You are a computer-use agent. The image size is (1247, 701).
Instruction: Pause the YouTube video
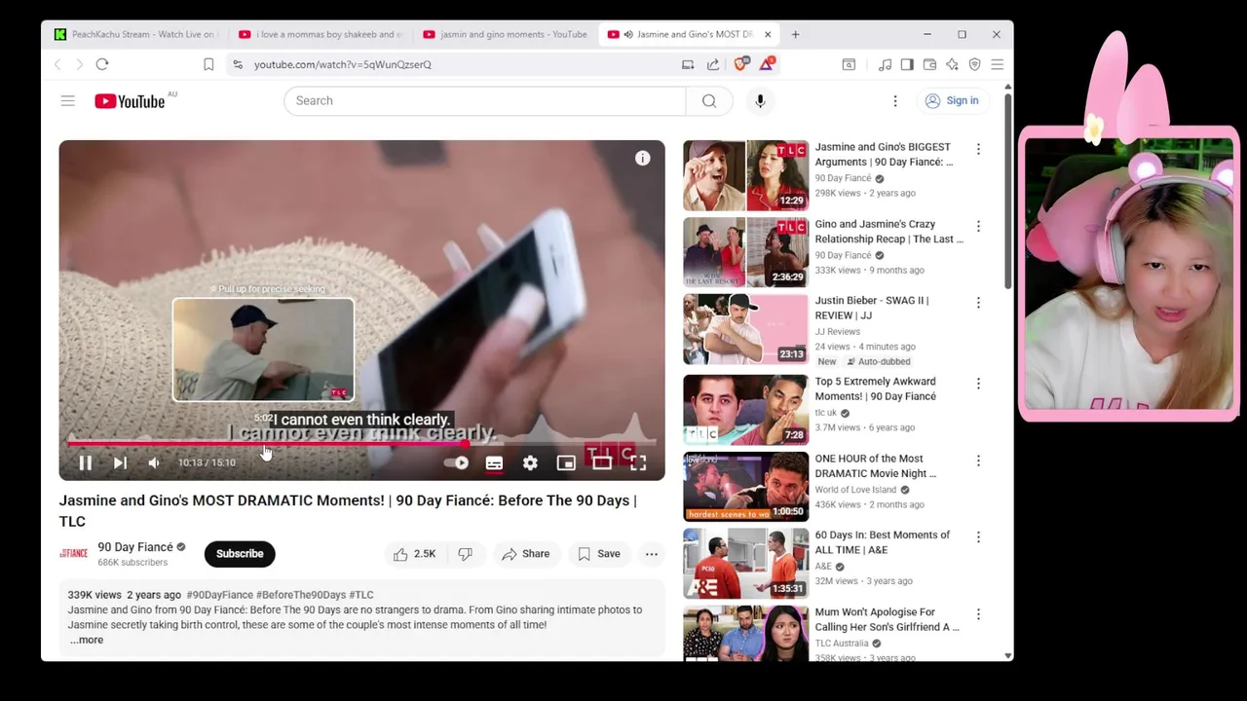(x=85, y=463)
